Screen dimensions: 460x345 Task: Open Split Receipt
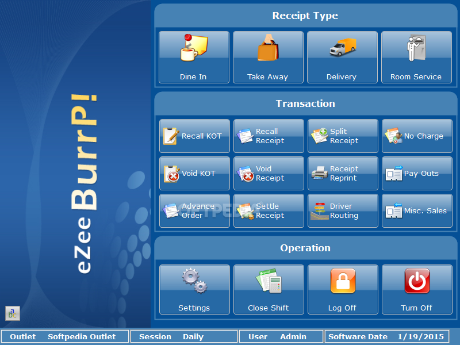click(343, 136)
